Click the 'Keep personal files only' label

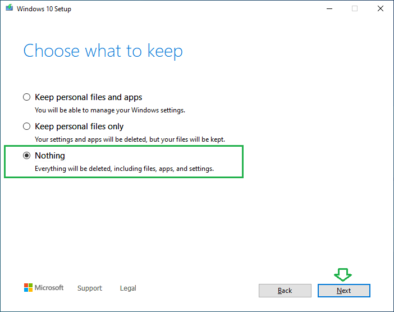tap(79, 126)
